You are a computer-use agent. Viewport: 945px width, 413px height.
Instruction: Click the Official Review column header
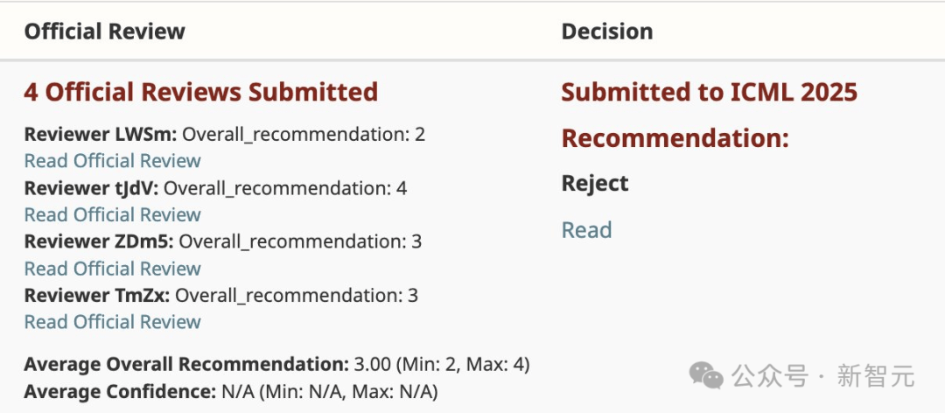pos(104,31)
